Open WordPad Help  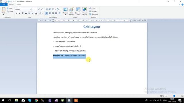[183, 5]
